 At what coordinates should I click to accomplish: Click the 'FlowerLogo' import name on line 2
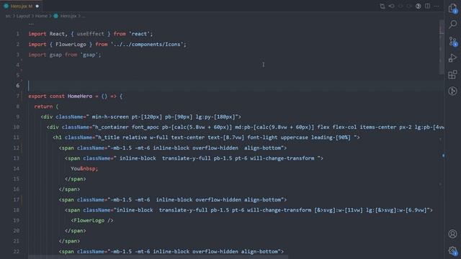[x=71, y=45]
